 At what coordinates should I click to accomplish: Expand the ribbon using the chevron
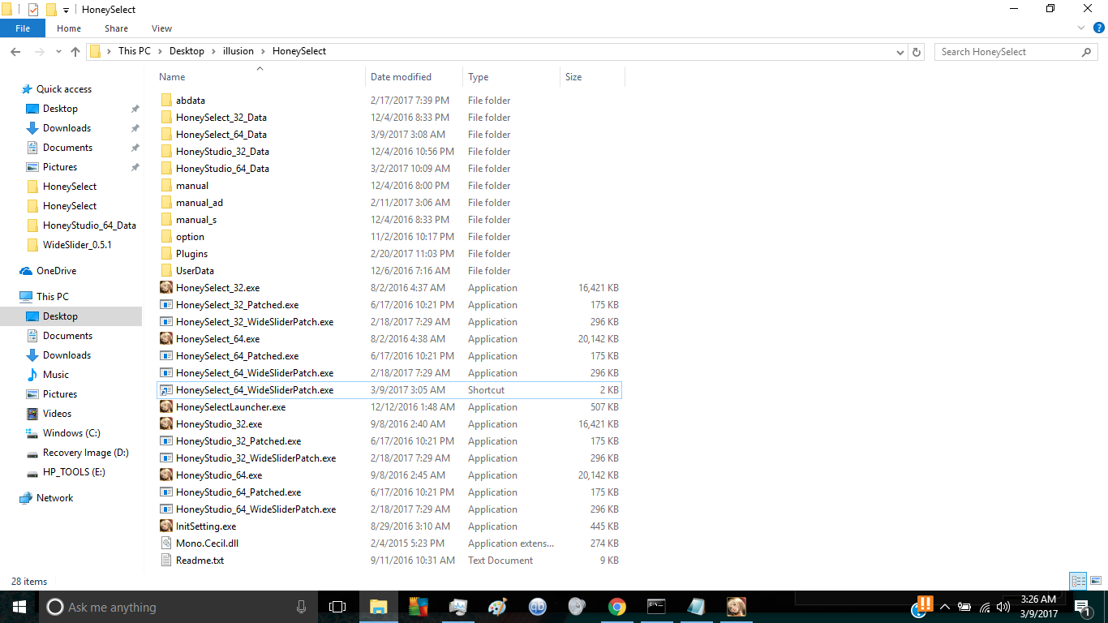click(x=1081, y=28)
